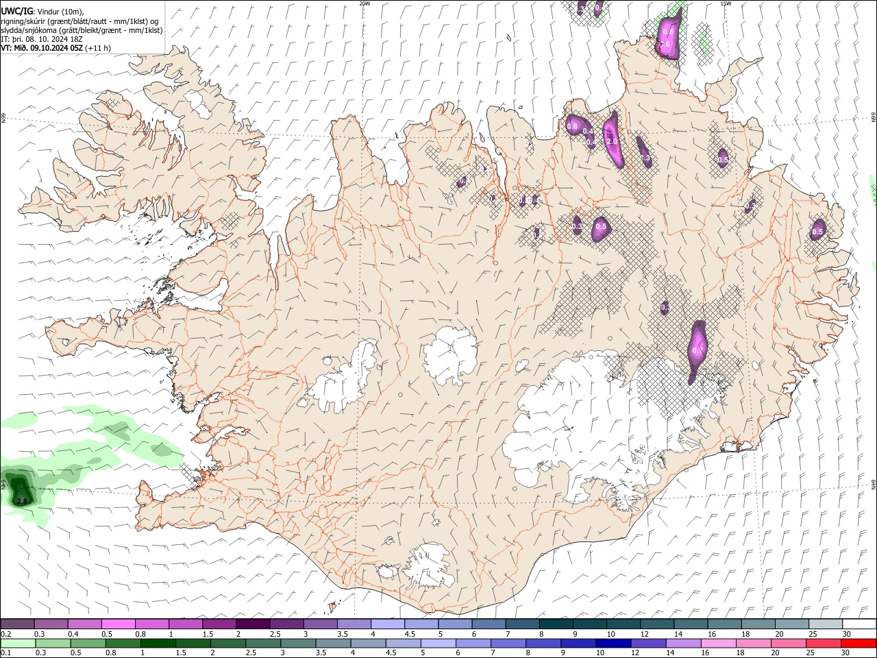Click the 15W longitude label at the top

click(x=726, y=3)
